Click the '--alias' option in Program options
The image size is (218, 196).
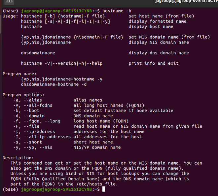point(33,100)
